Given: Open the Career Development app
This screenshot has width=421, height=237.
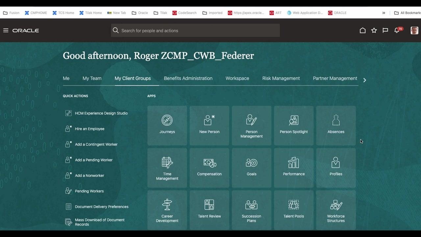Looking at the screenshot, I should [x=167, y=210].
